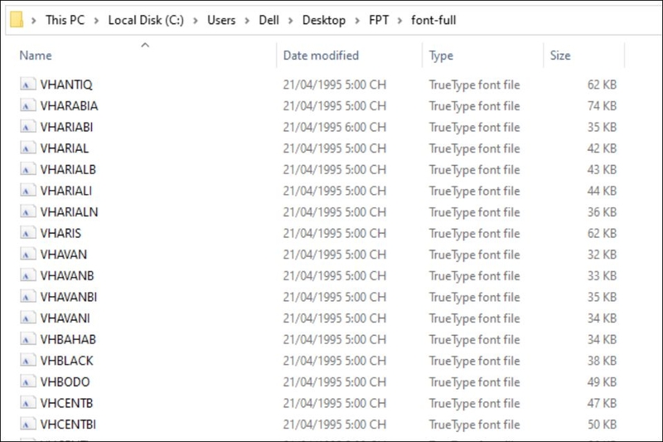Viewport: 663px width, 442px height.
Task: Select the VHBODO font file icon
Action: pyautogui.click(x=27, y=381)
